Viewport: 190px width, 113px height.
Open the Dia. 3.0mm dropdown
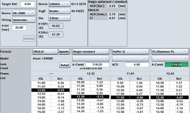click(x=59, y=18)
